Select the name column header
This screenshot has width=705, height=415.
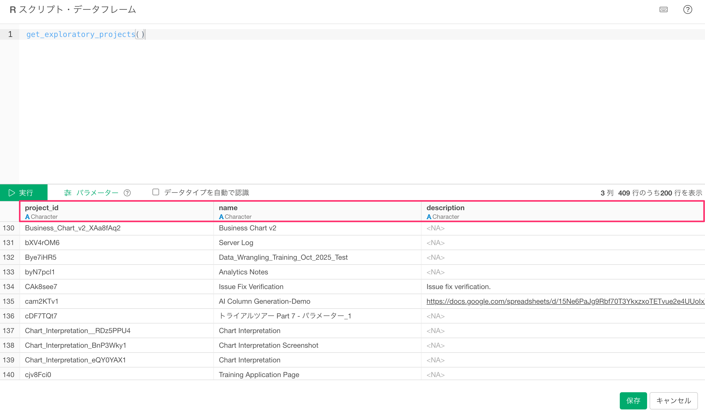pyautogui.click(x=228, y=208)
